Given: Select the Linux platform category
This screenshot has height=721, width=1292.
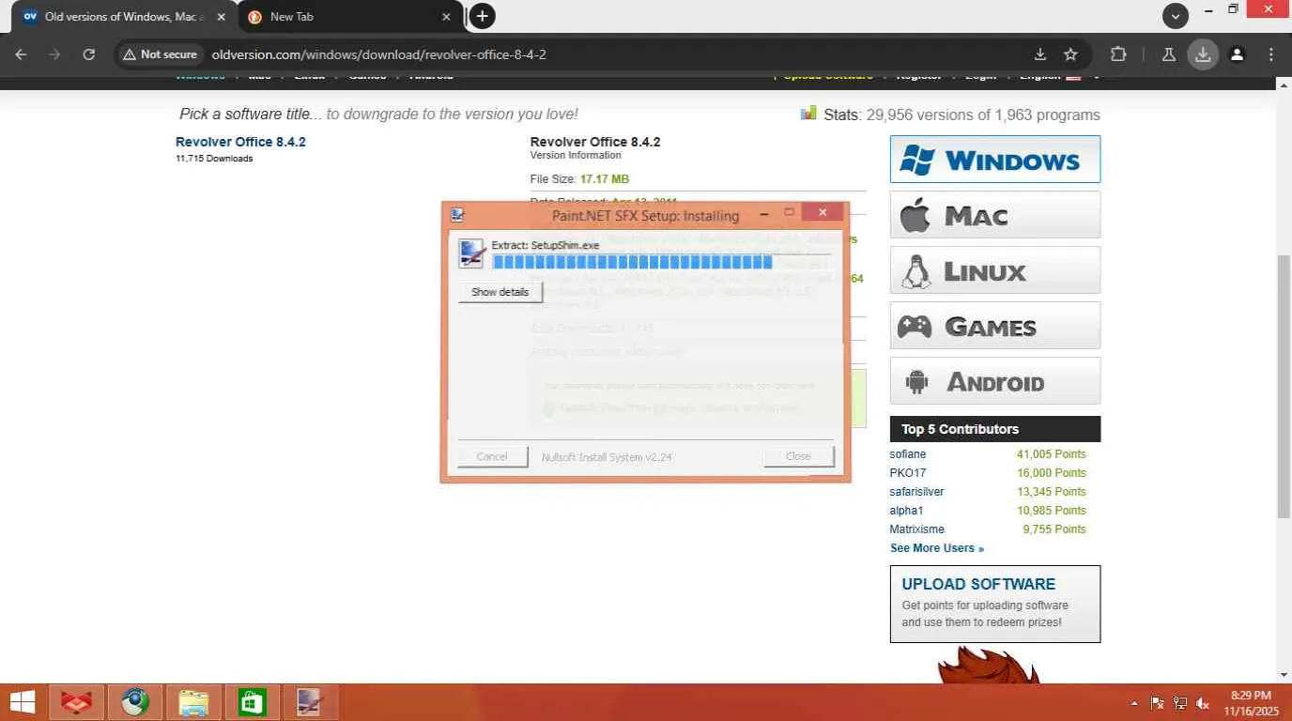Looking at the screenshot, I should (995, 270).
